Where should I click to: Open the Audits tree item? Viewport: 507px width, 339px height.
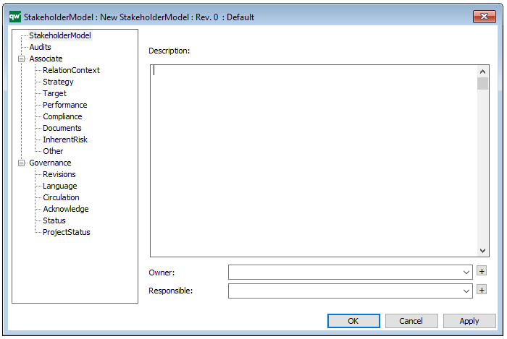[40, 47]
